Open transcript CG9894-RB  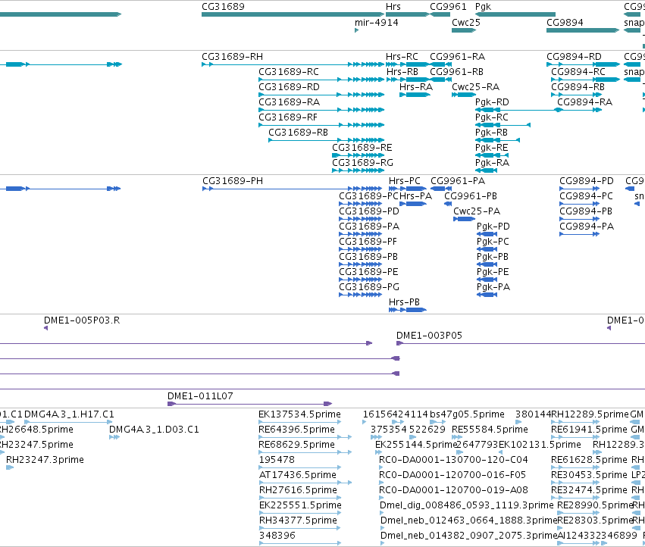578,87
